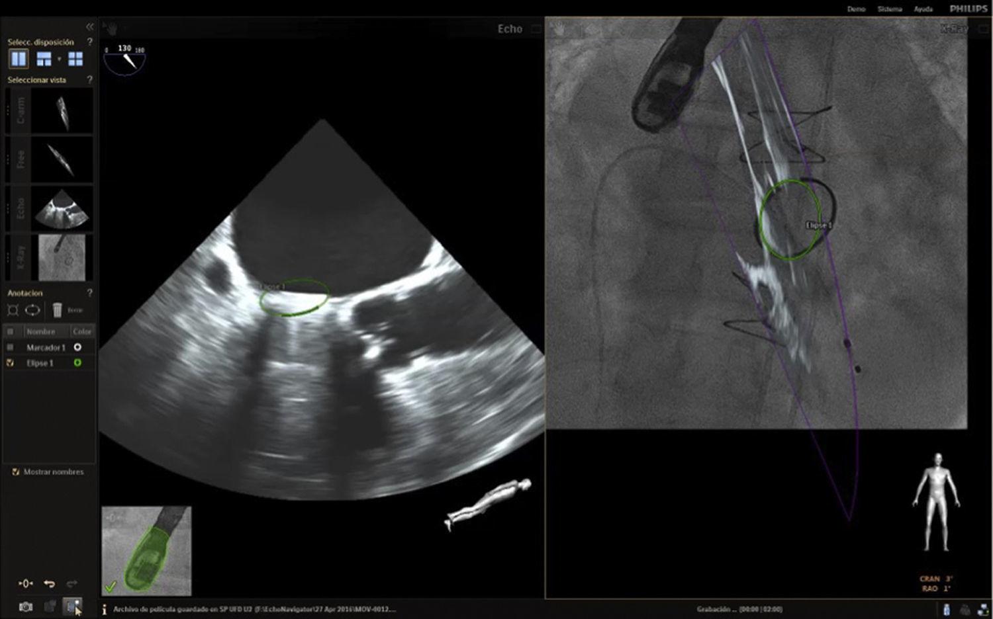This screenshot has width=993, height=619.
Task: Toggle visibility of Elipse 1 annotation
Action: pos(11,362)
